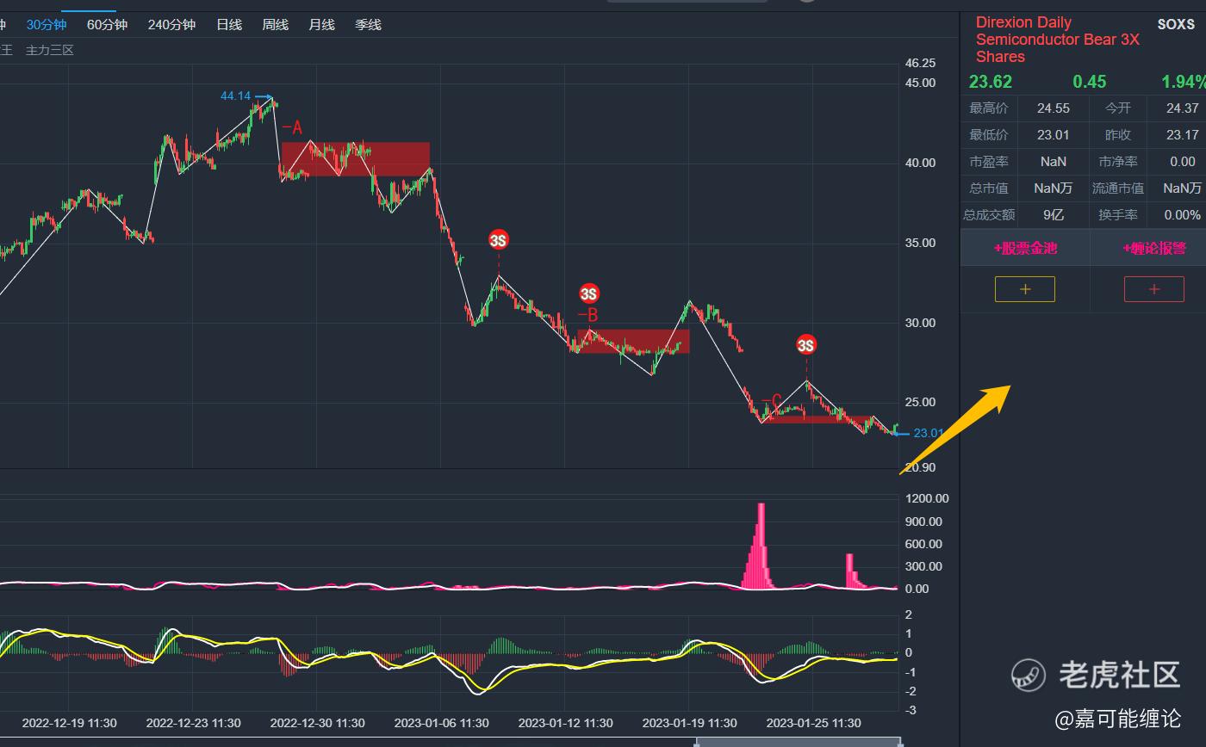Click the price change value 0.45
The height and width of the screenshot is (747, 1206).
1090,82
